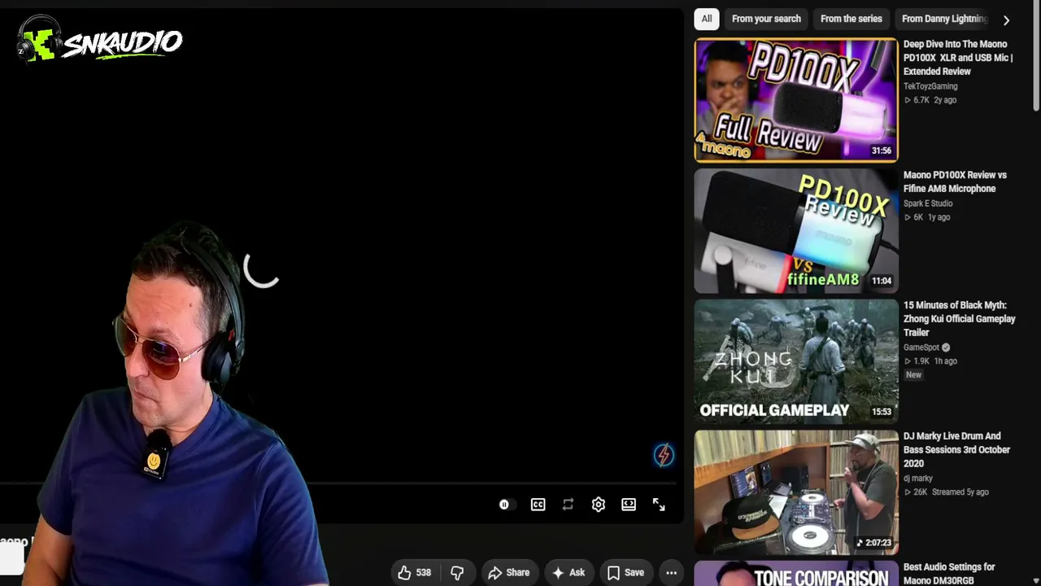Show more filter chips with the right arrow

1006,20
